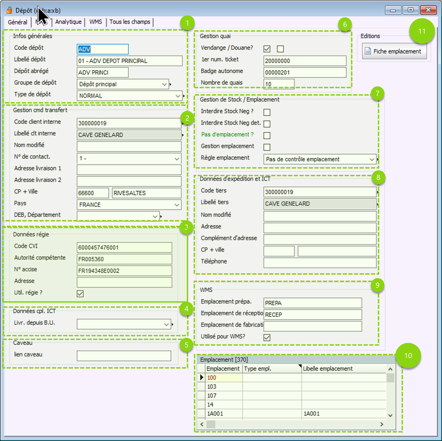Viewport: 442px width, 441px height.
Task: Select emplacement row 1A001 in grid
Action: [x=215, y=414]
